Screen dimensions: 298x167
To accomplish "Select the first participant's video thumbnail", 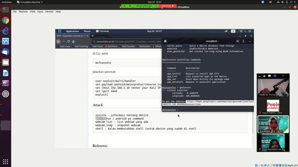I will [273, 88].
